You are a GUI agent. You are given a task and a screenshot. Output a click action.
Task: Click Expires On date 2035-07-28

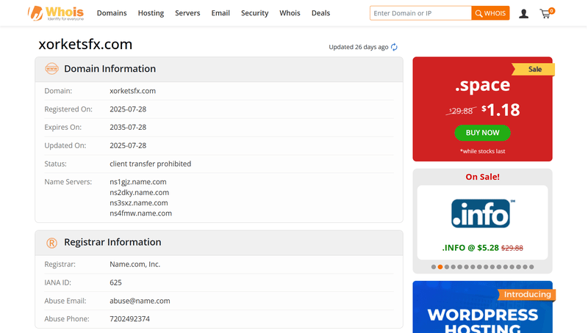(x=128, y=127)
